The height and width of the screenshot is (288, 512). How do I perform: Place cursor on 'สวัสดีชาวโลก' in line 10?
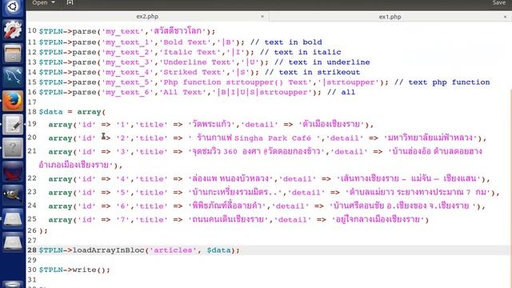point(178,31)
